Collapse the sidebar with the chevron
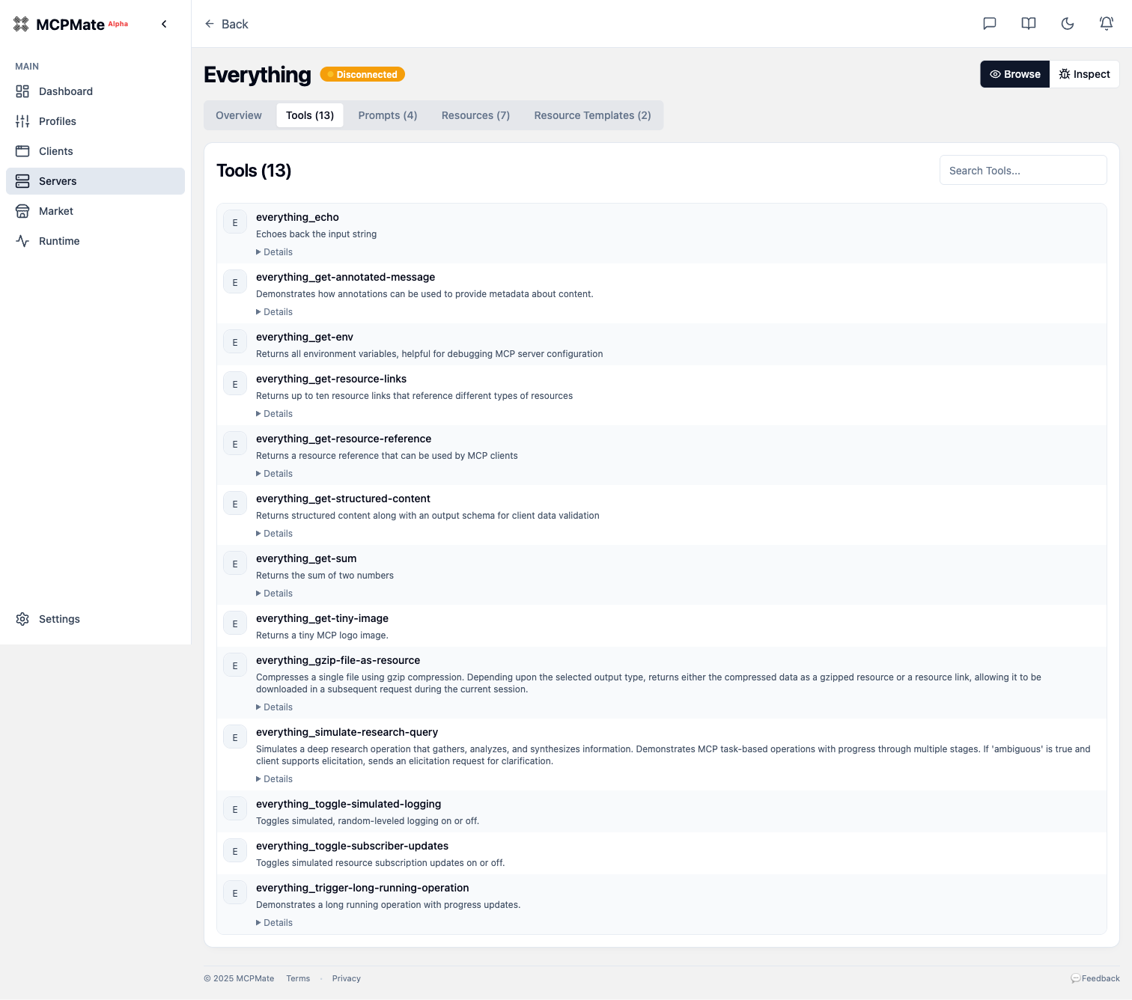 pos(164,23)
